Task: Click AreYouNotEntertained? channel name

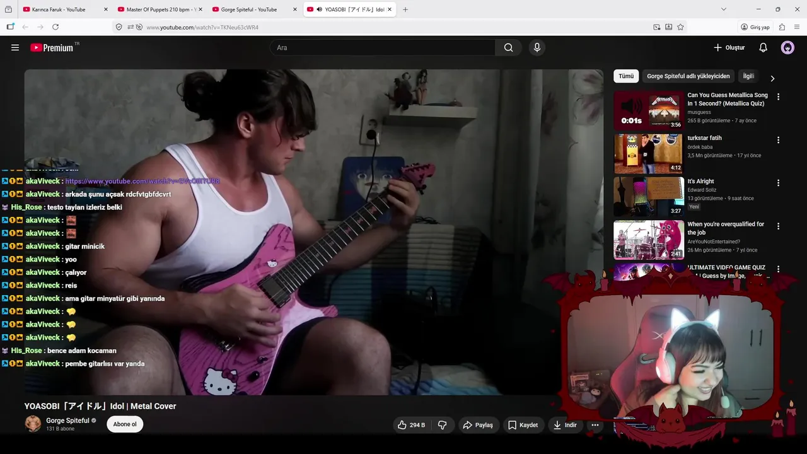Action: tap(714, 242)
